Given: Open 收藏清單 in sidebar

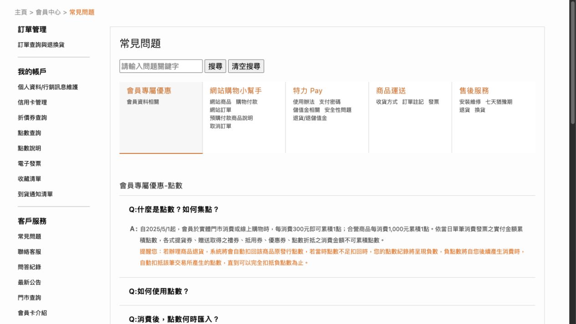Looking at the screenshot, I should tap(30, 179).
